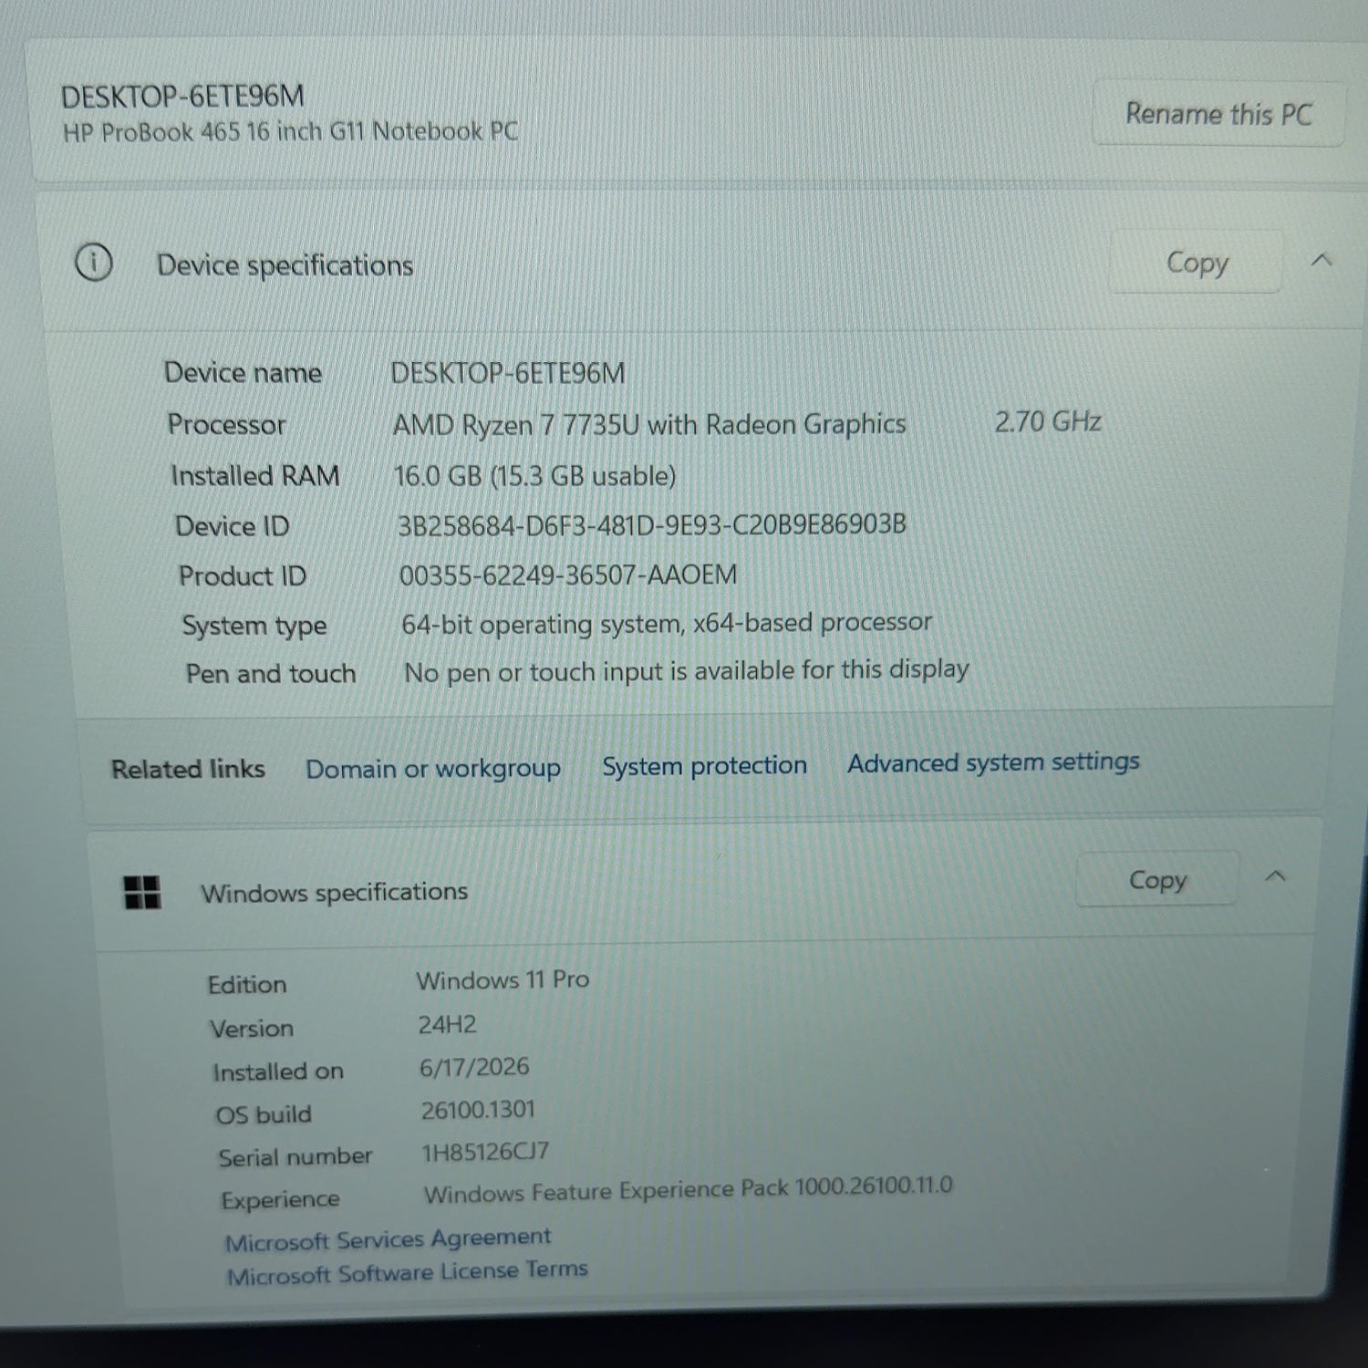Collapse the Windows specifications section

pyautogui.click(x=1276, y=877)
